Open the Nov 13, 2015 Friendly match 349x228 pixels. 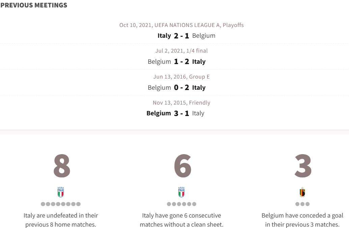tap(181, 103)
